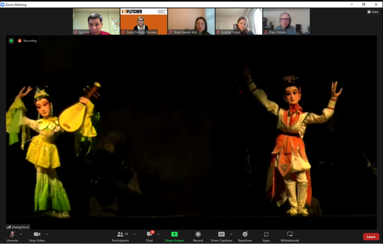Image resolution: width=383 pixels, height=244 pixels.
Task: Click muted mic icon on Rose Haram Kim
Action: click(x=171, y=32)
